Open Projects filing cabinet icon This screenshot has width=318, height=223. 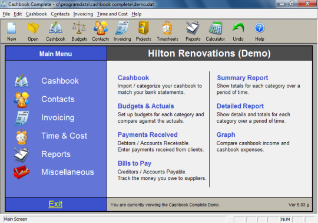click(144, 28)
